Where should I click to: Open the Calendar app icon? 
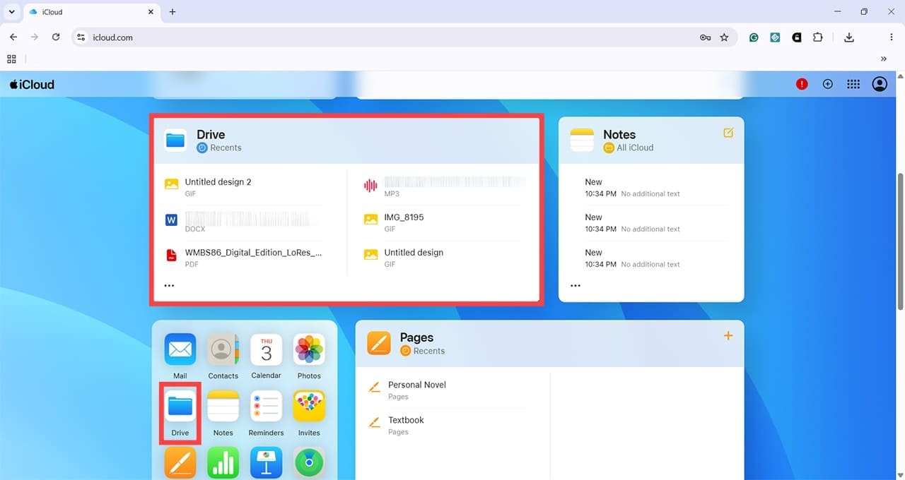266,349
